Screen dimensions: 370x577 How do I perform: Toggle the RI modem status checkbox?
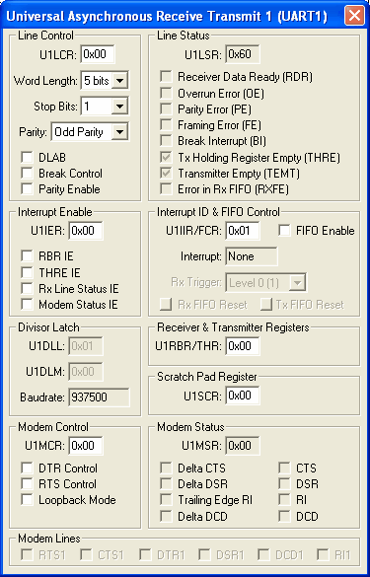284,500
